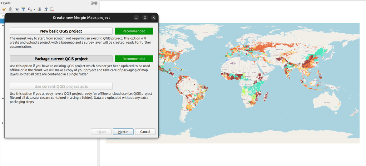This screenshot has width=366, height=166.
Task: Click Recommended badge beside Package current QGIS project
Action: coord(134,59)
